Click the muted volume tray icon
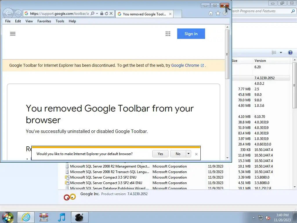This screenshot has height=223, width=297. coord(268,218)
